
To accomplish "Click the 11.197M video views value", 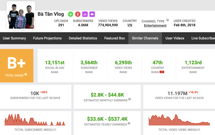I will tap(178, 93).
